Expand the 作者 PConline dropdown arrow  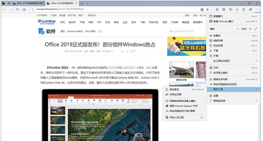tap(113, 51)
